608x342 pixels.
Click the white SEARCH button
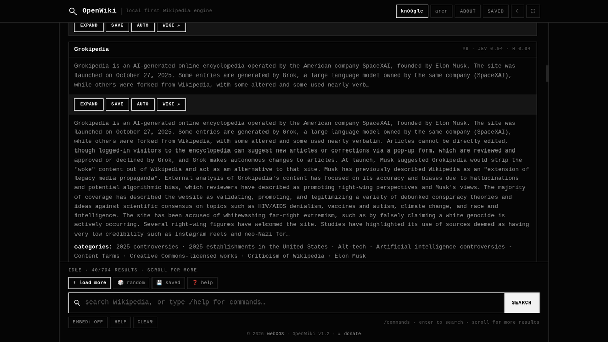(x=522, y=302)
